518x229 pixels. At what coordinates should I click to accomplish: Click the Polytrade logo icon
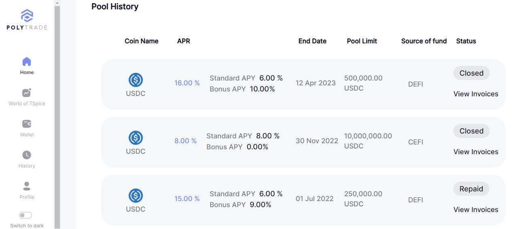point(27,16)
